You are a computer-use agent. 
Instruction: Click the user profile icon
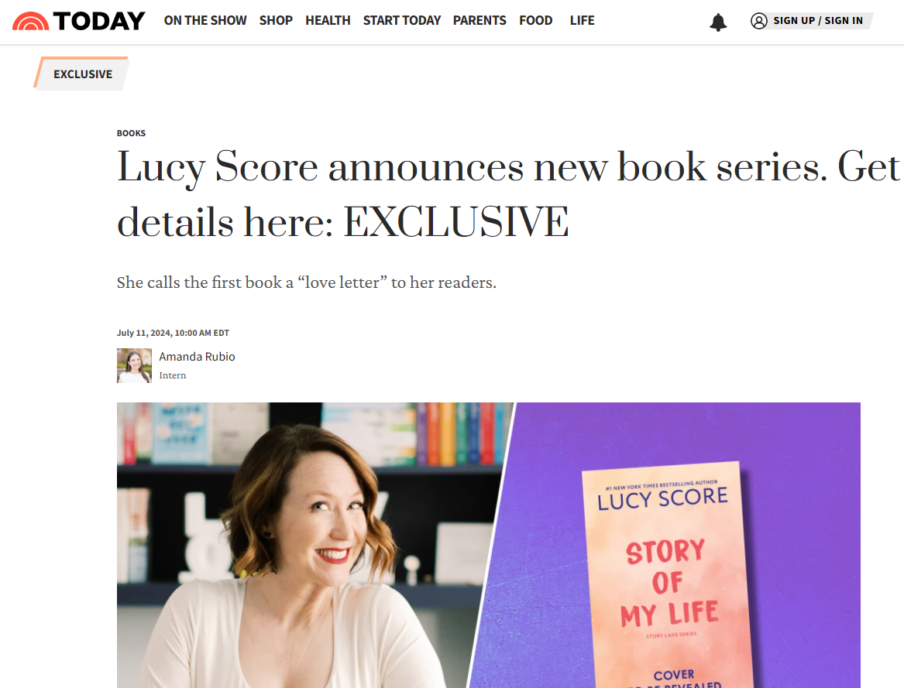[758, 21]
